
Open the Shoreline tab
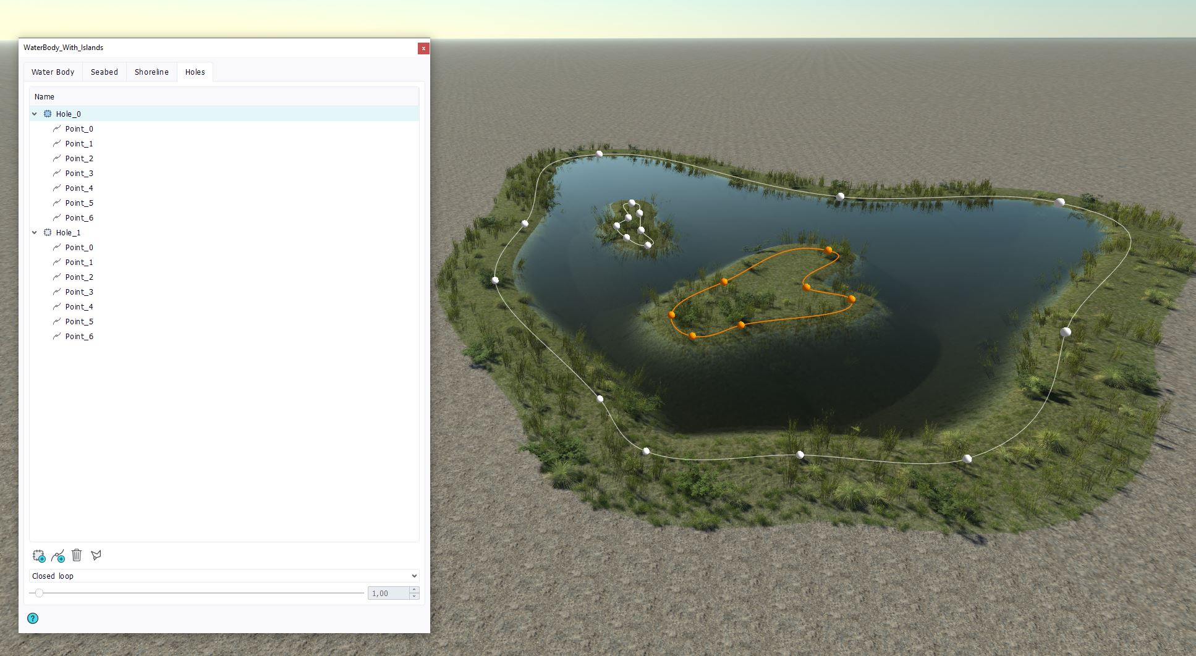coord(151,72)
